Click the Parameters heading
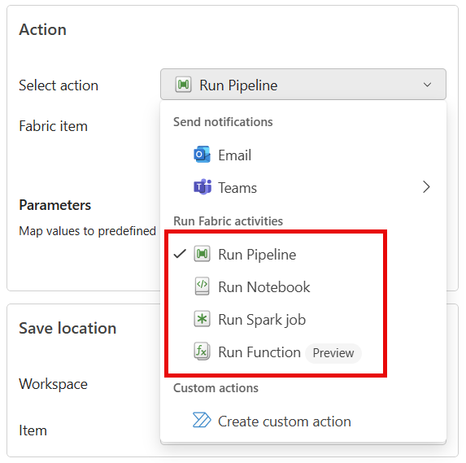This screenshot has height=463, width=466. click(x=55, y=205)
